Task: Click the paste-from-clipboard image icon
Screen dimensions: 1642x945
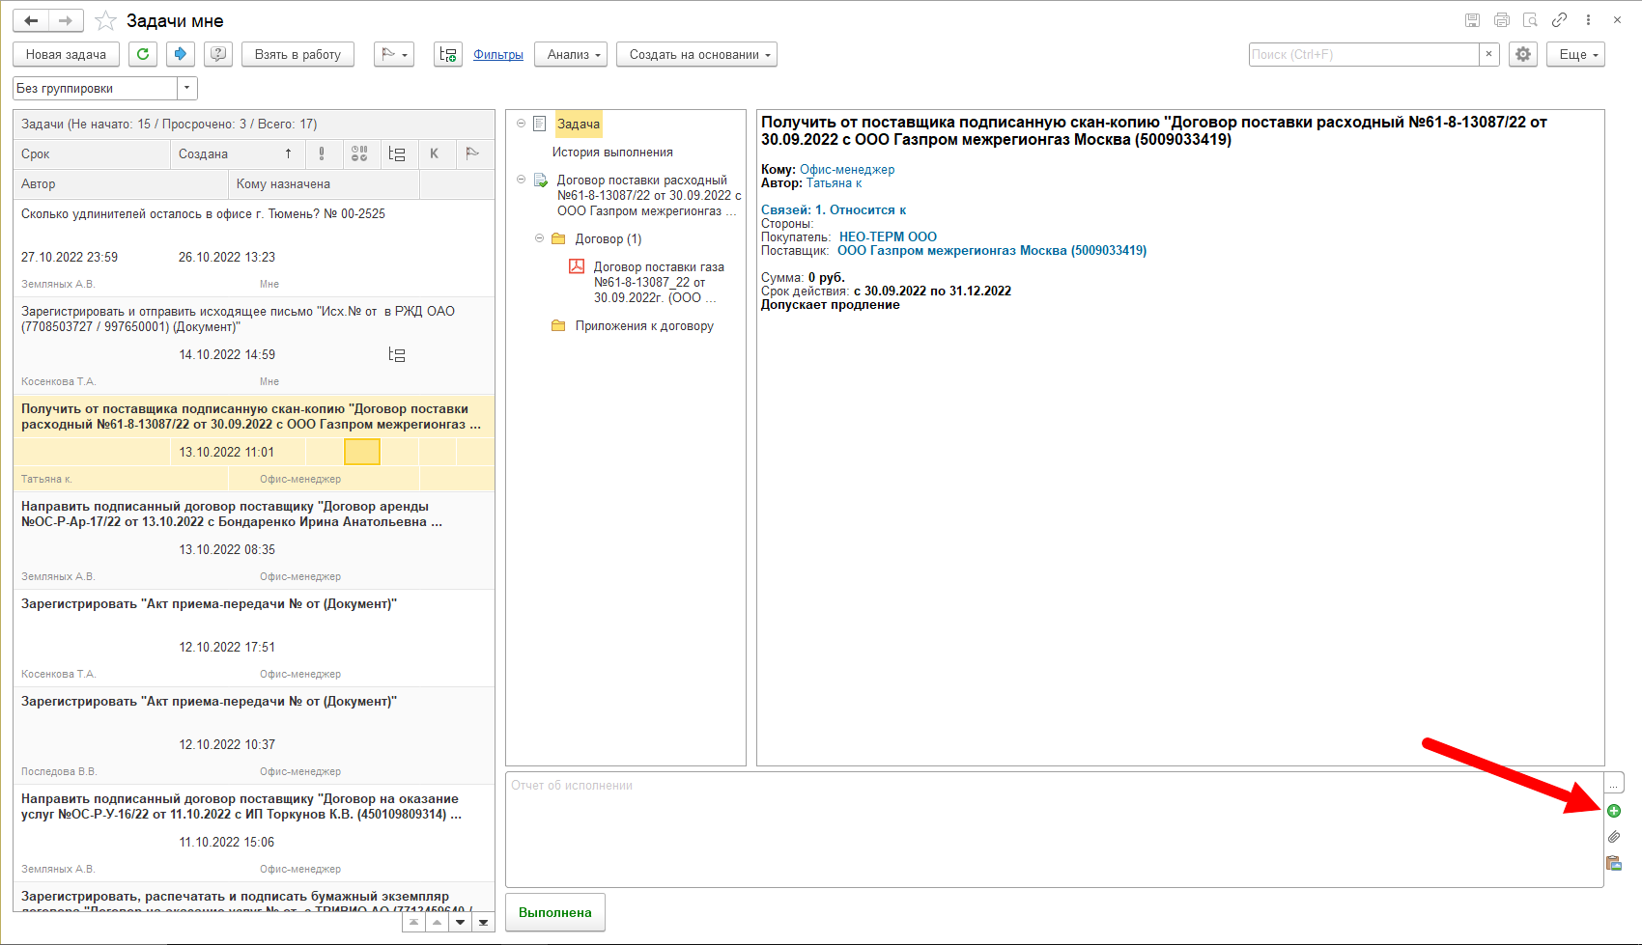Action: coord(1614,863)
